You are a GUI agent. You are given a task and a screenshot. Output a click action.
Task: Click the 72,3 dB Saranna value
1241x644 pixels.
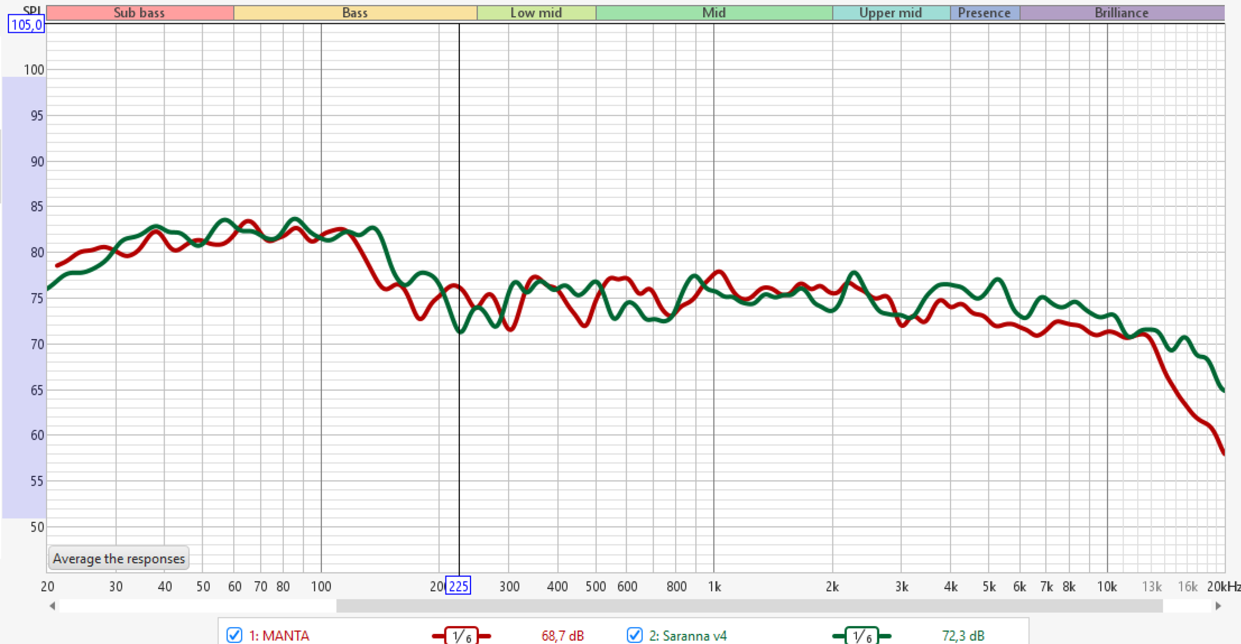point(963,636)
